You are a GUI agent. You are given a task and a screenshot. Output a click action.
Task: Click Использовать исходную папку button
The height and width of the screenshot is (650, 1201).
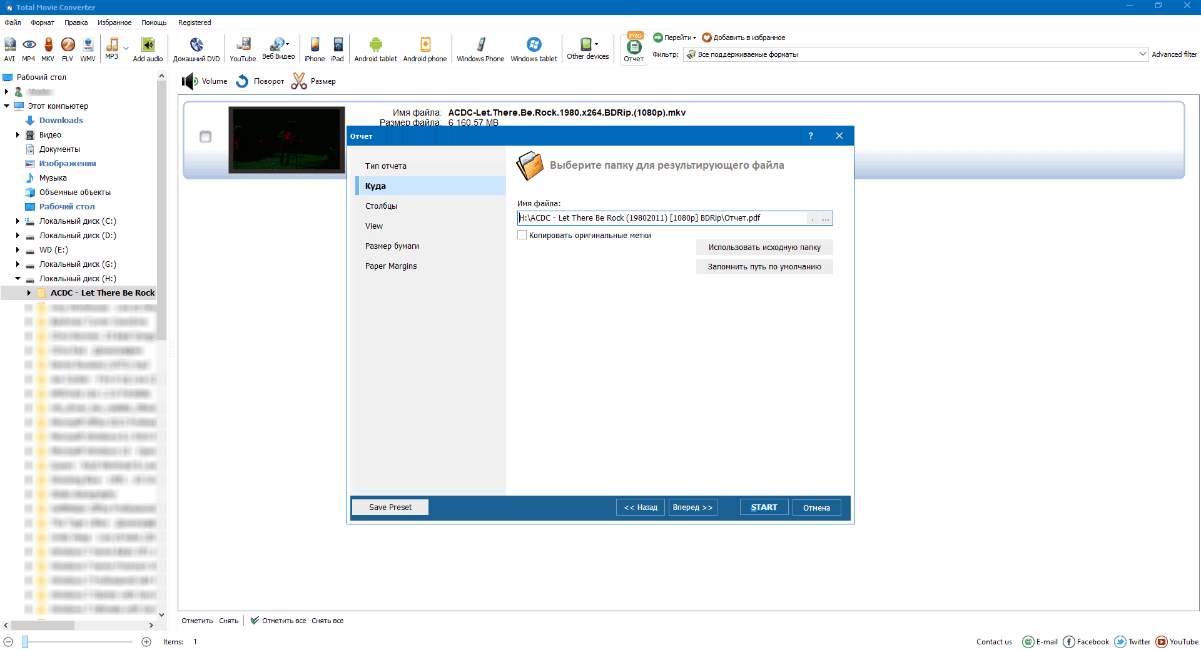coord(764,247)
